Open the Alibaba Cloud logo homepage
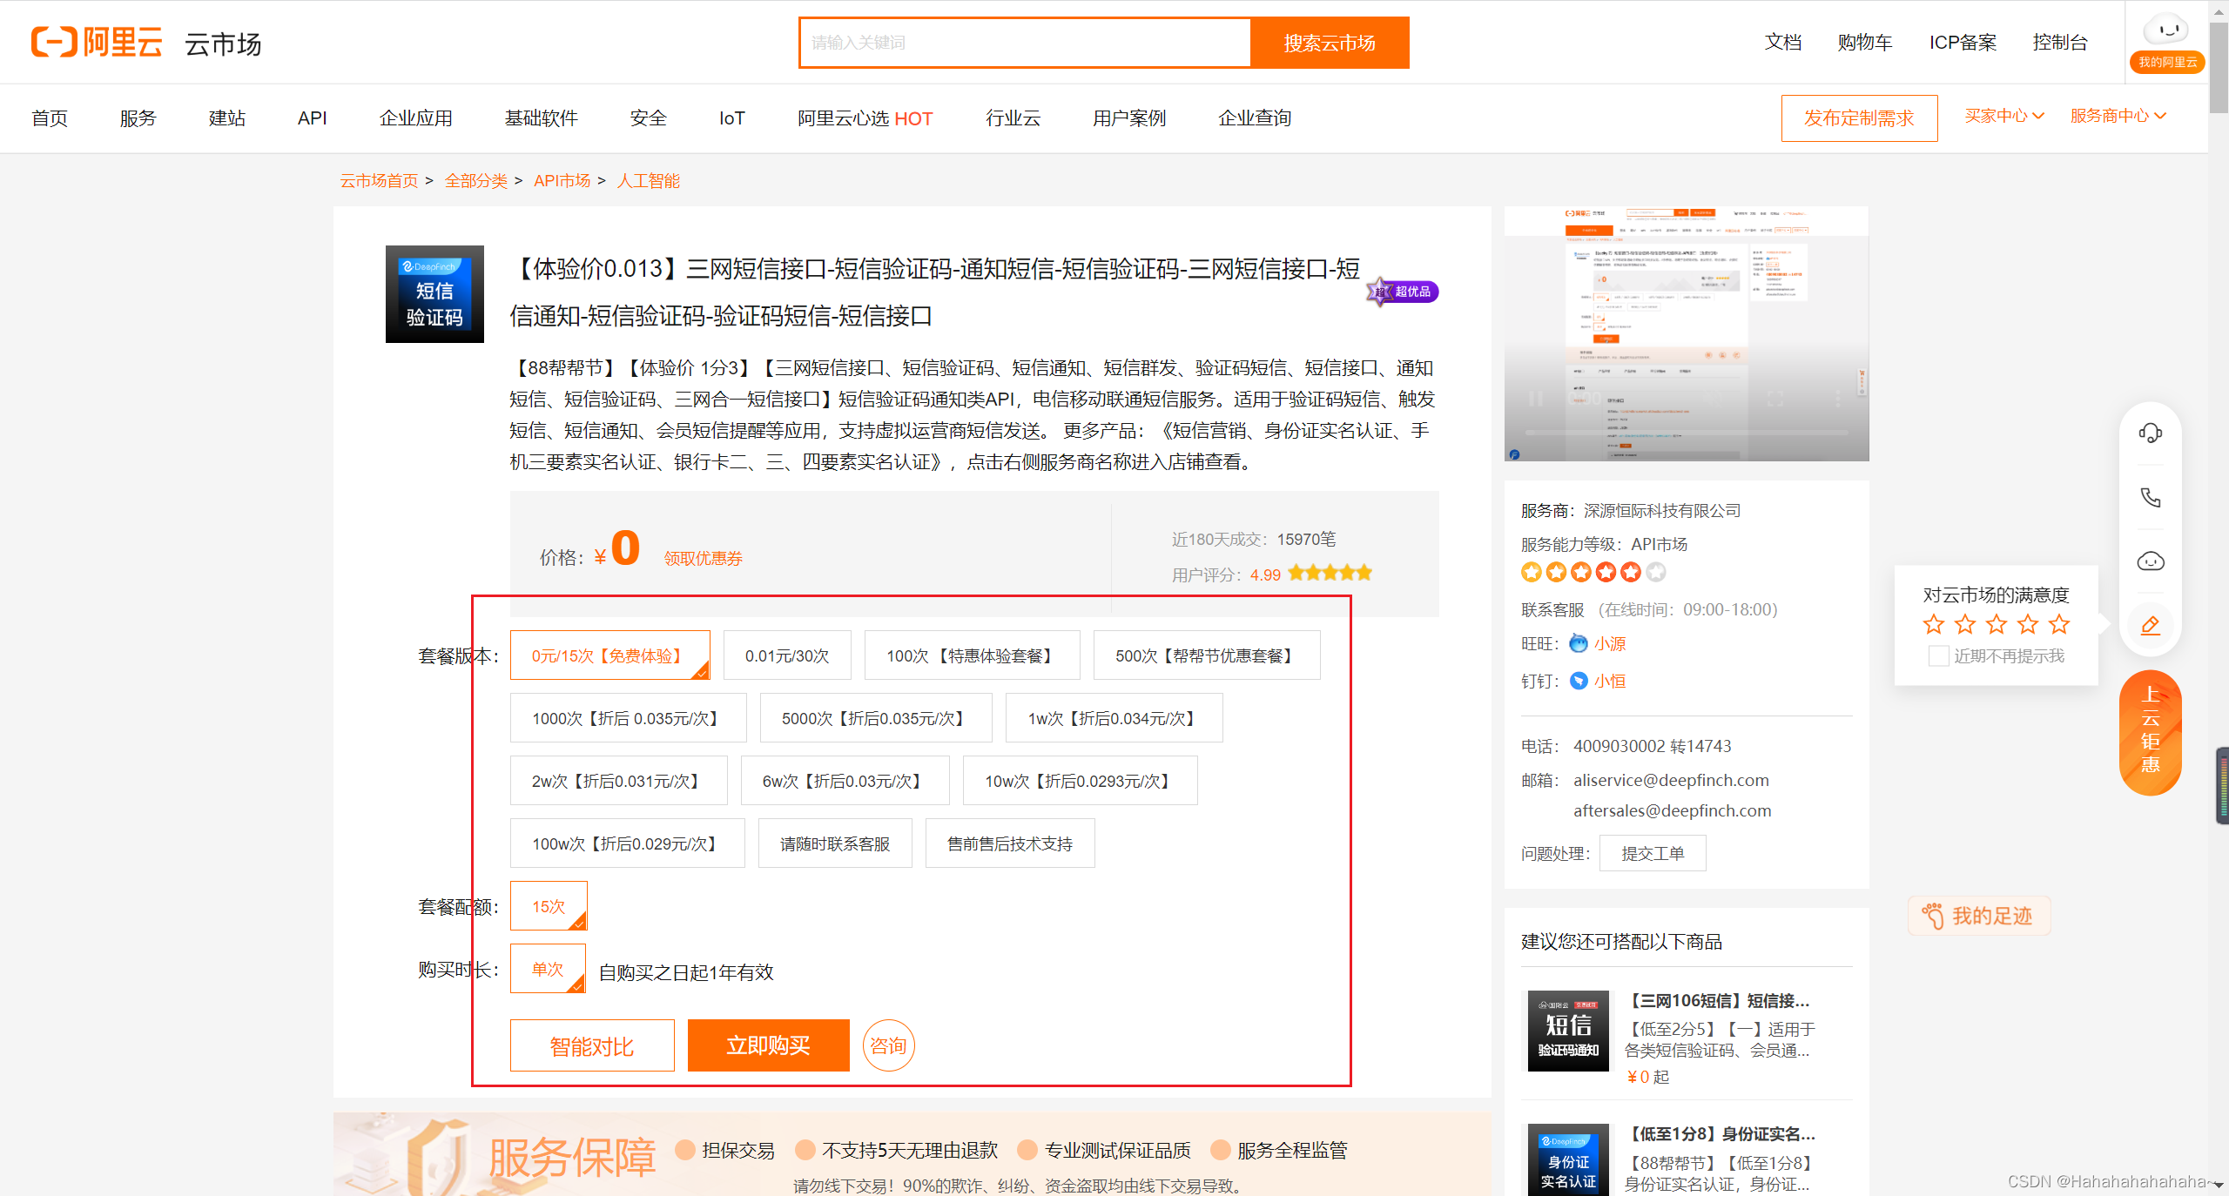Viewport: 2229px width, 1196px height. (x=97, y=42)
